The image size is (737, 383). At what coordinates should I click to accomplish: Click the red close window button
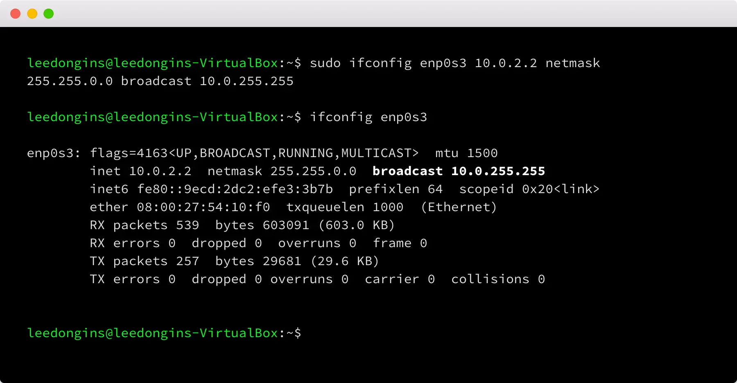(16, 14)
